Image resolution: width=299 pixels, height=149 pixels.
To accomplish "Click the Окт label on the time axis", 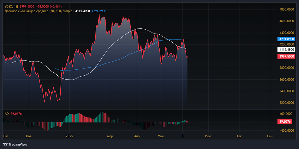I will [x=6, y=136].
